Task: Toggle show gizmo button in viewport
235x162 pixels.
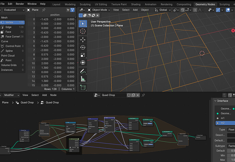Action: point(218,10)
